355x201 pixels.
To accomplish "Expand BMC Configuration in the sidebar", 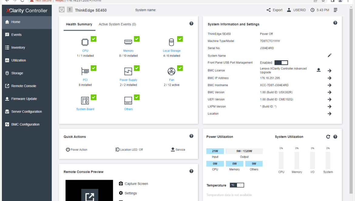I will click(27, 124).
